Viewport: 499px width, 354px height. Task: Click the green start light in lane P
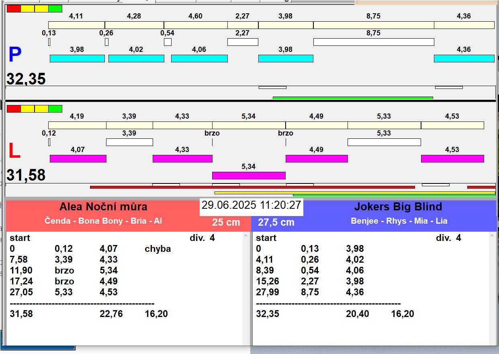point(55,8)
